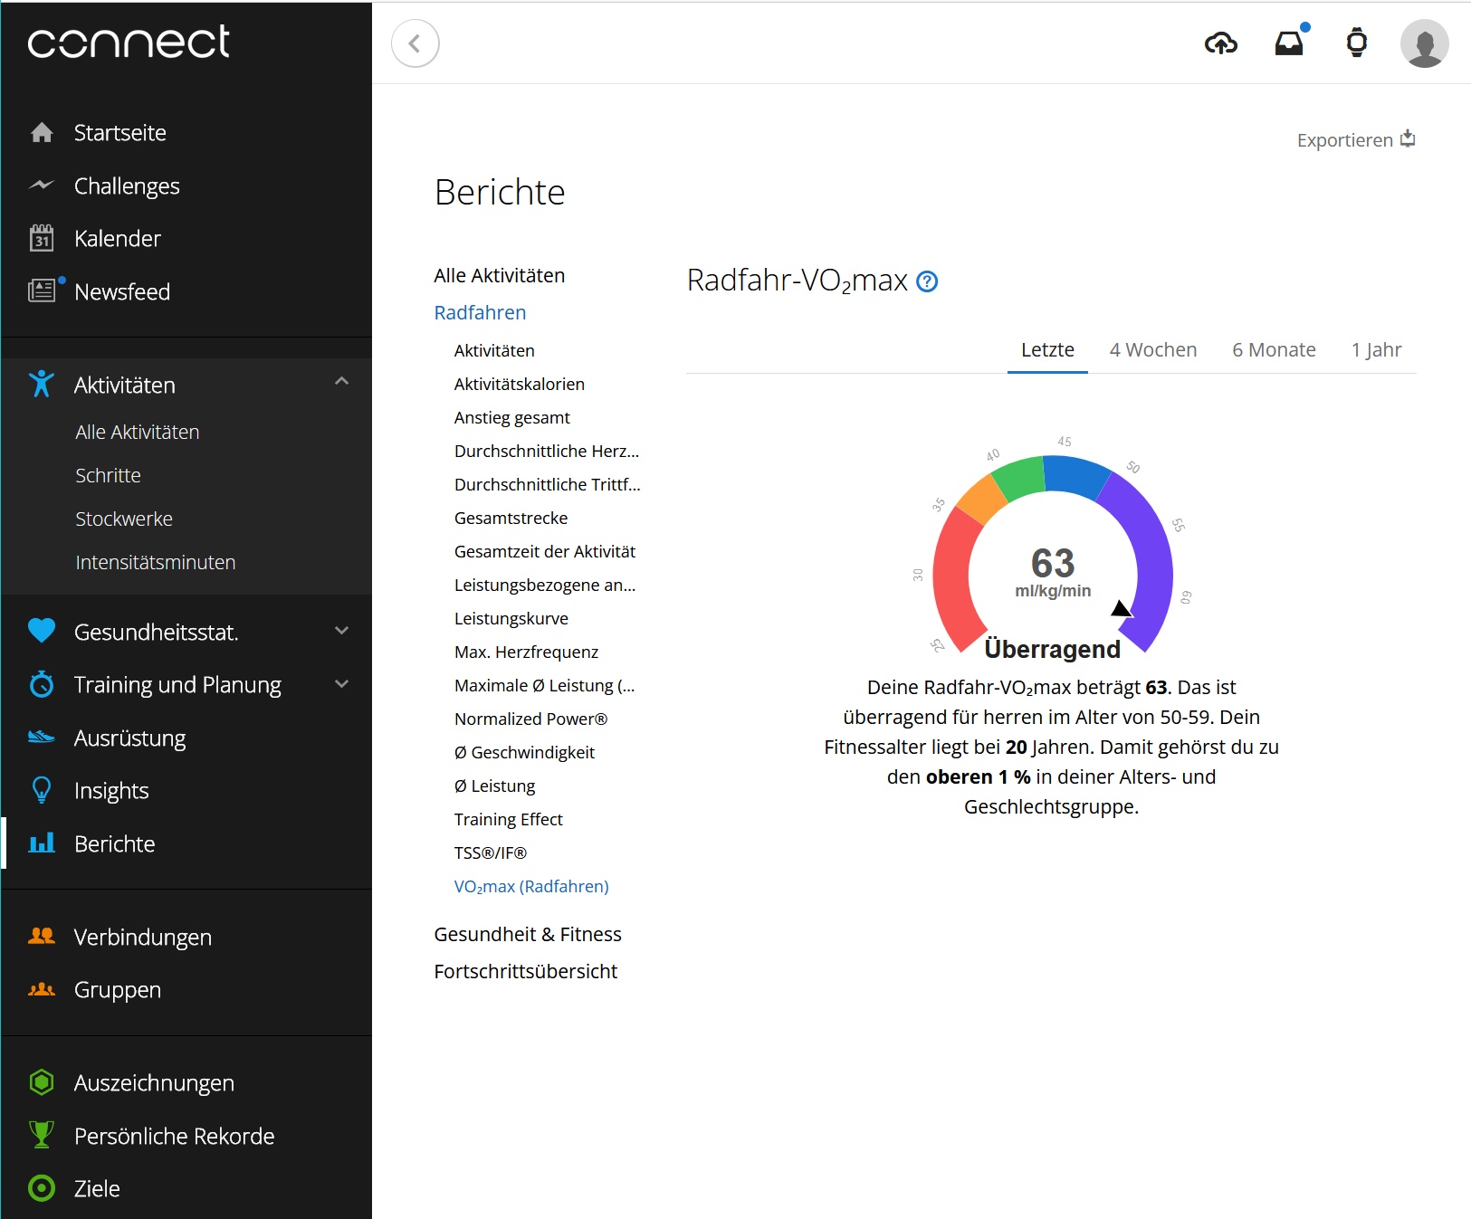
Task: Open Intensitätsminuten in the sidebar
Action: point(156,562)
